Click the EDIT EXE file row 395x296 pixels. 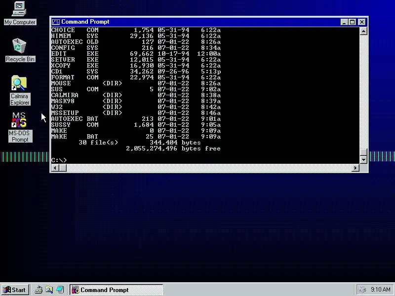tap(136, 54)
